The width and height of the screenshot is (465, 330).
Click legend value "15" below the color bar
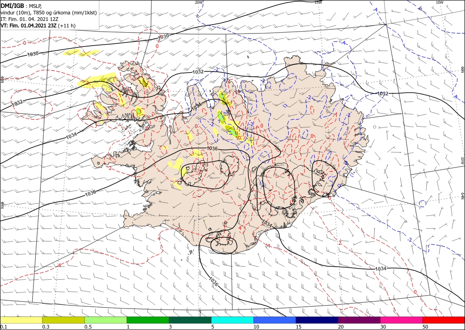[x=299, y=327]
